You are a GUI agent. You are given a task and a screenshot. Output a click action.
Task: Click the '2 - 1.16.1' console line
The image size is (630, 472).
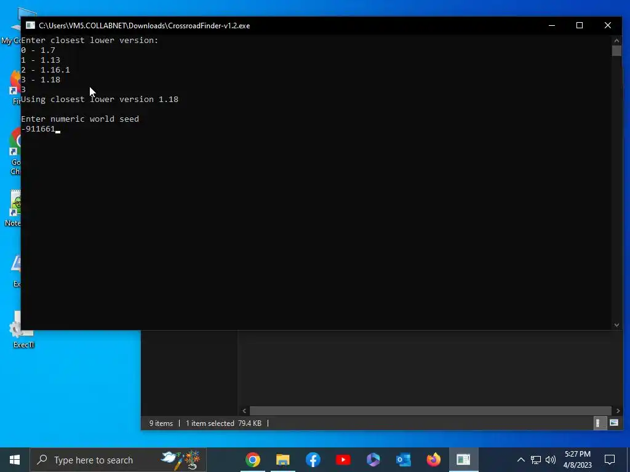(x=46, y=70)
